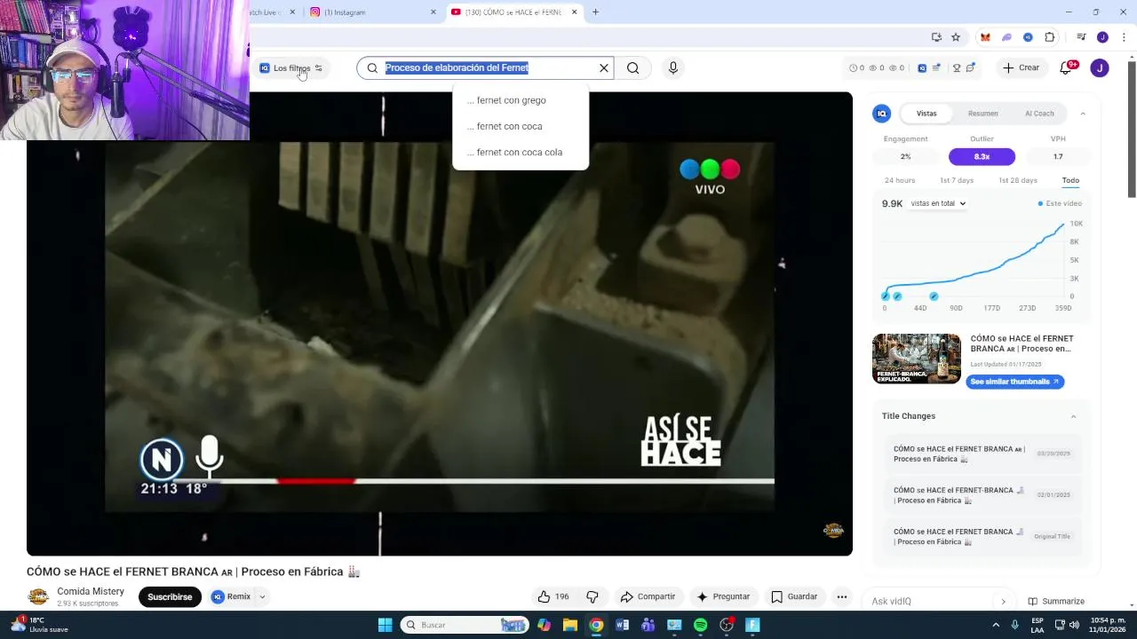Open the Remix dropdown arrow
This screenshot has height=639, width=1137.
coord(262,597)
